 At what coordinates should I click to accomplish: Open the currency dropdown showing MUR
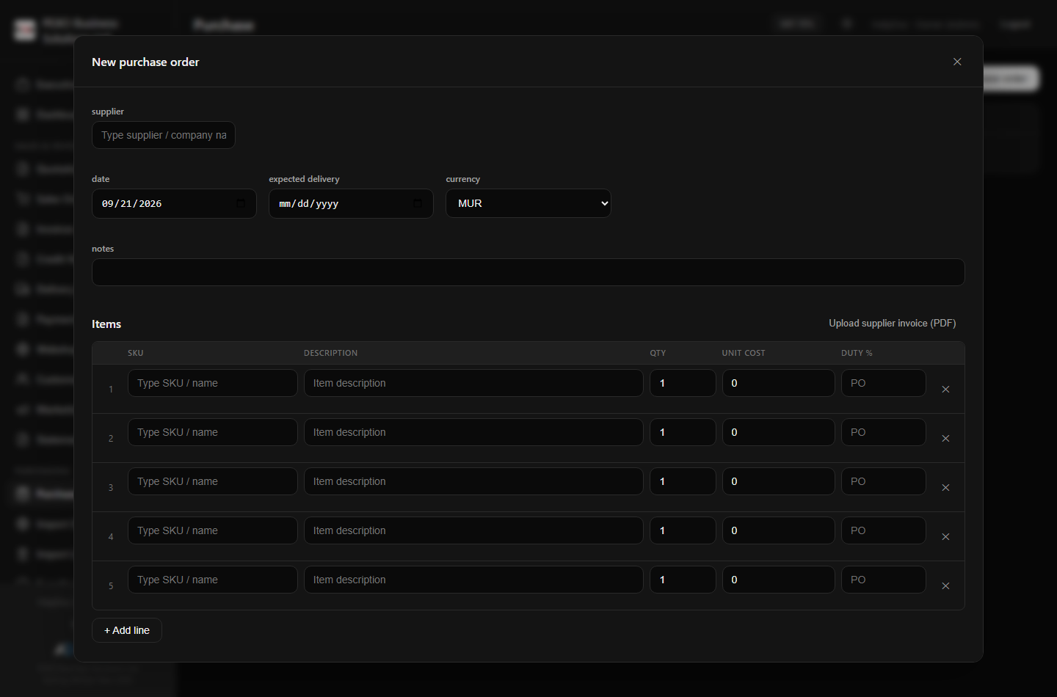coord(528,203)
